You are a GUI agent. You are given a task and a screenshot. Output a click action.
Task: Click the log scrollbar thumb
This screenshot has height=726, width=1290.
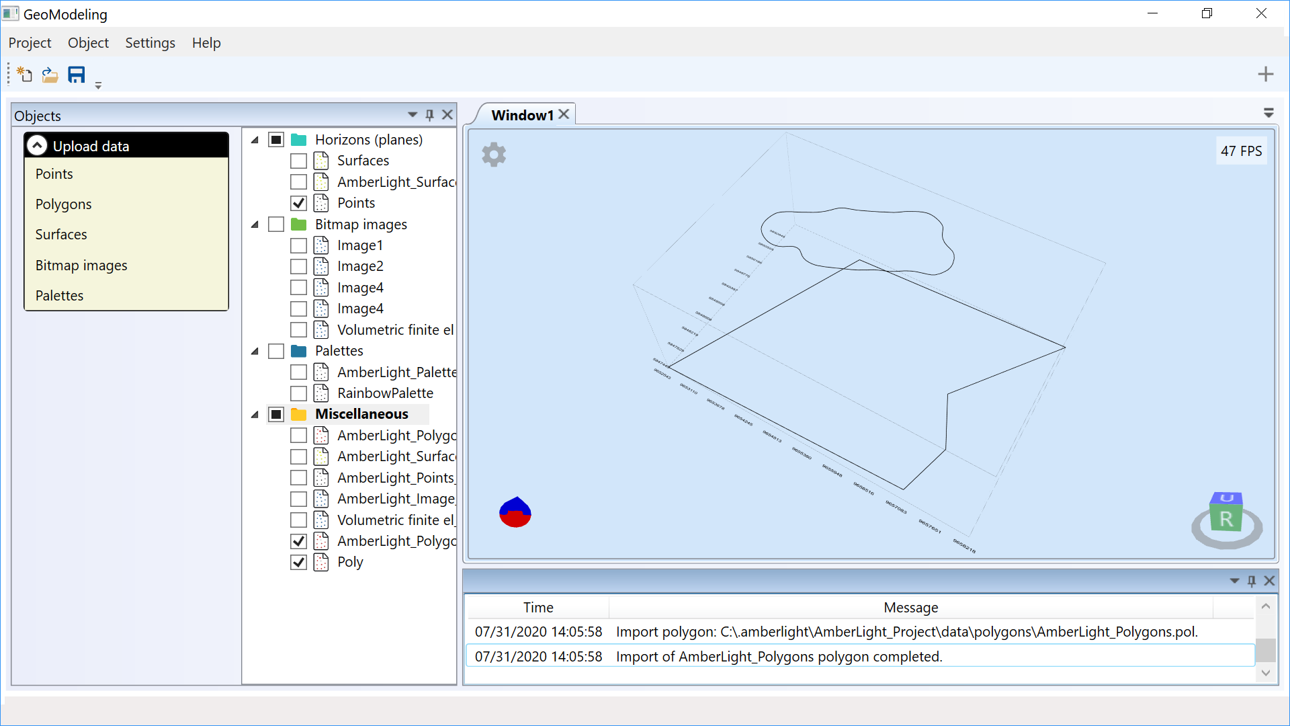coord(1266,650)
